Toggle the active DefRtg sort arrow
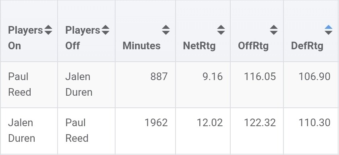This screenshot has width=339, height=155. pyautogui.click(x=329, y=30)
